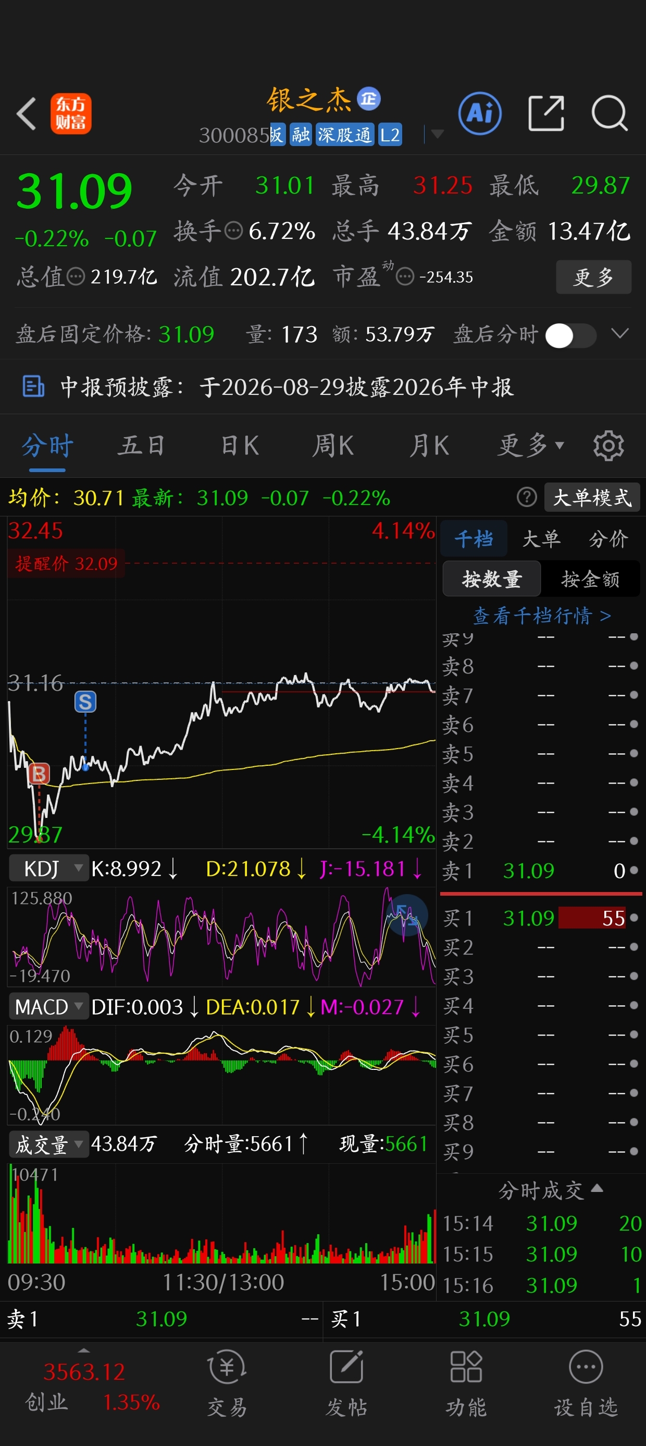Viewport: 646px width, 1446px height.
Task: Tap the intraday price line chart
Action: pos(221,682)
